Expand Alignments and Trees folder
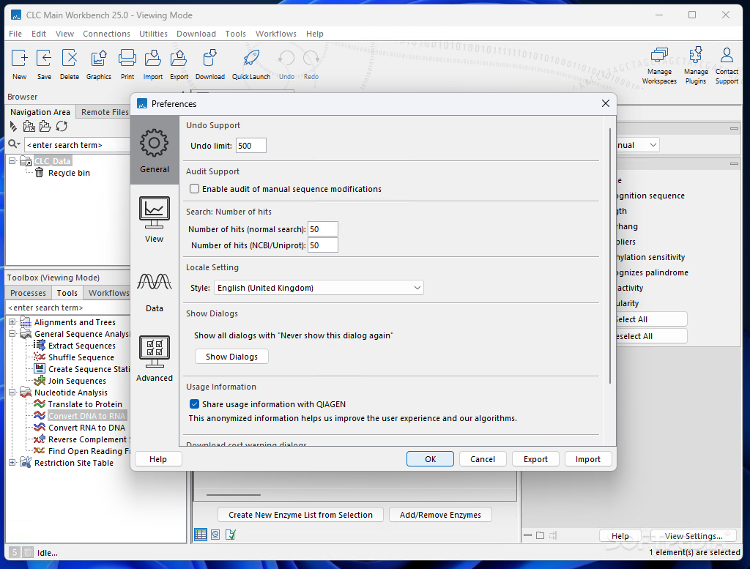This screenshot has width=750, height=569. (12, 322)
